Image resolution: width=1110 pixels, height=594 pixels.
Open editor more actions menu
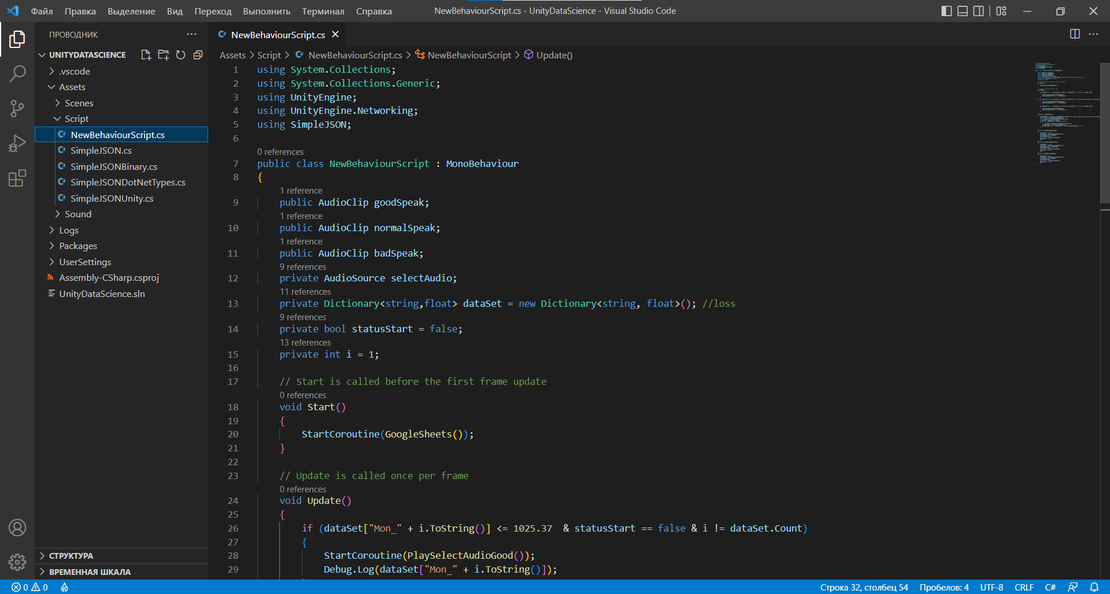(1093, 34)
